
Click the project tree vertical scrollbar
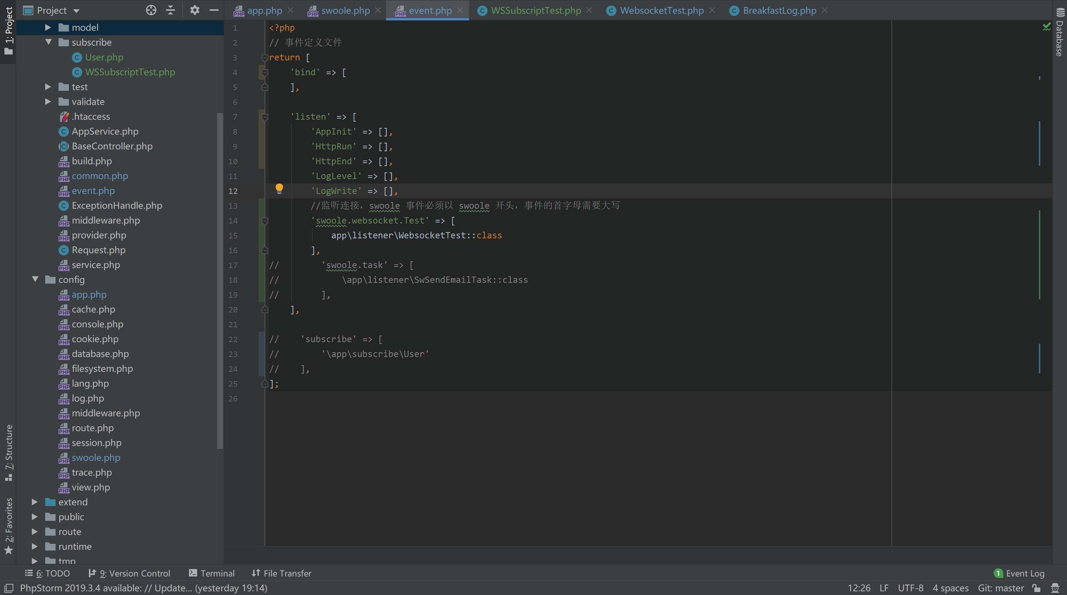click(x=220, y=282)
